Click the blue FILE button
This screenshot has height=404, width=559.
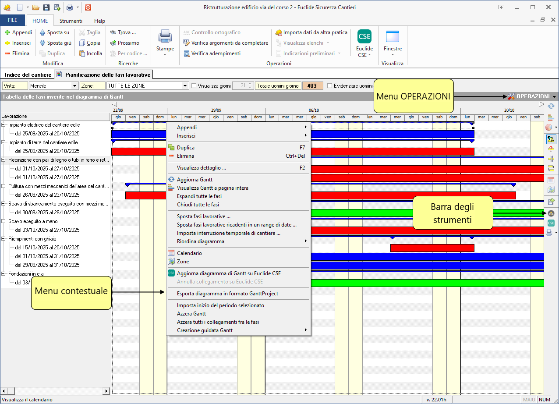coord(13,21)
